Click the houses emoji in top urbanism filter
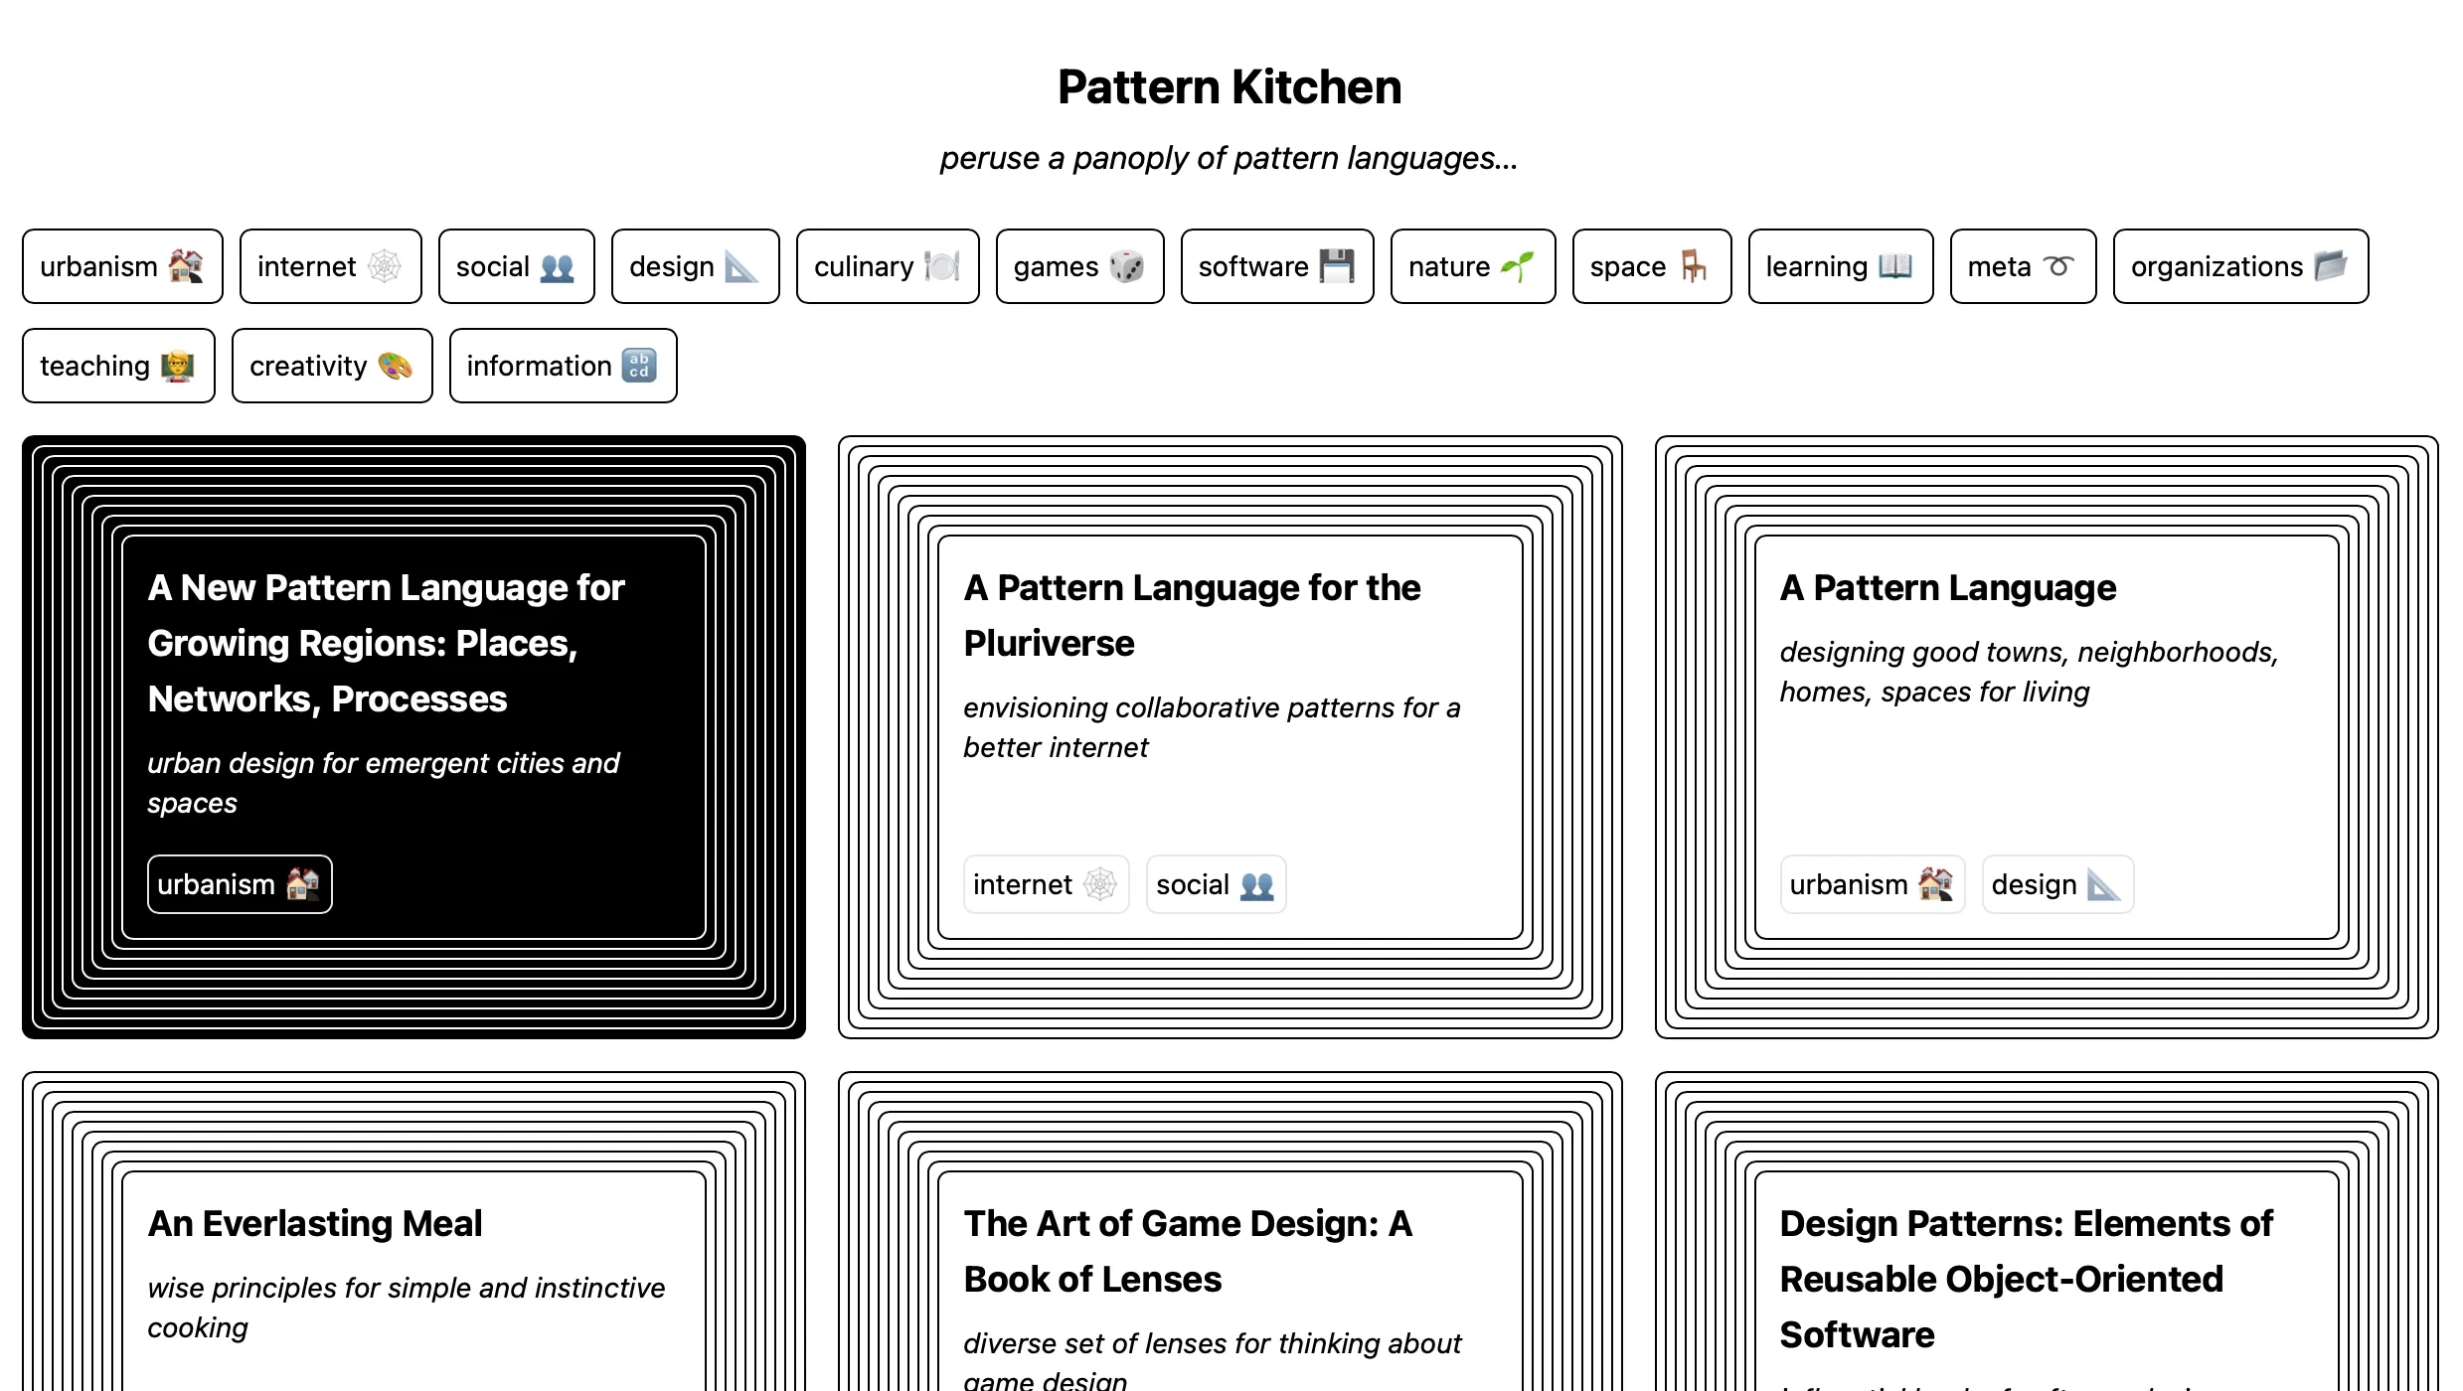Image resolution: width=2463 pixels, height=1391 pixels. [x=186, y=266]
